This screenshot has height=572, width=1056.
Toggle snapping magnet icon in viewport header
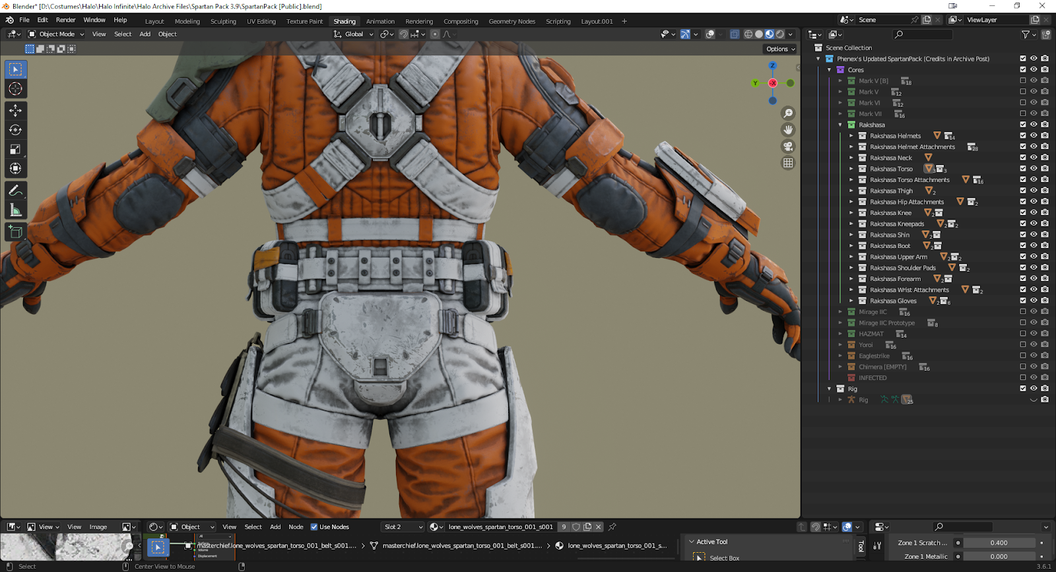pos(403,34)
